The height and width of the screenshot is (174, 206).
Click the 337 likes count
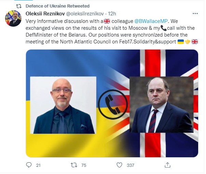coord(131,165)
